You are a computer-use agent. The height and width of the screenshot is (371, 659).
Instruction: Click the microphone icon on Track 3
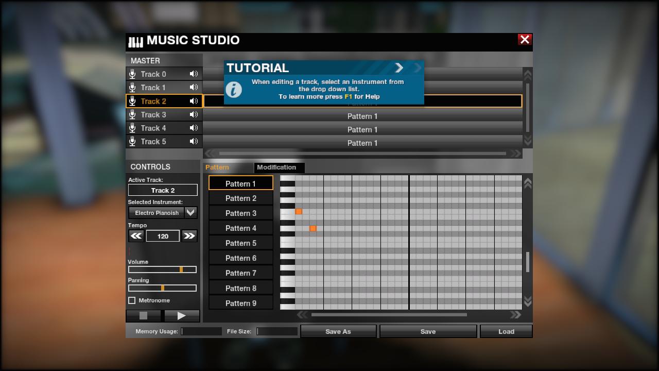coord(132,115)
